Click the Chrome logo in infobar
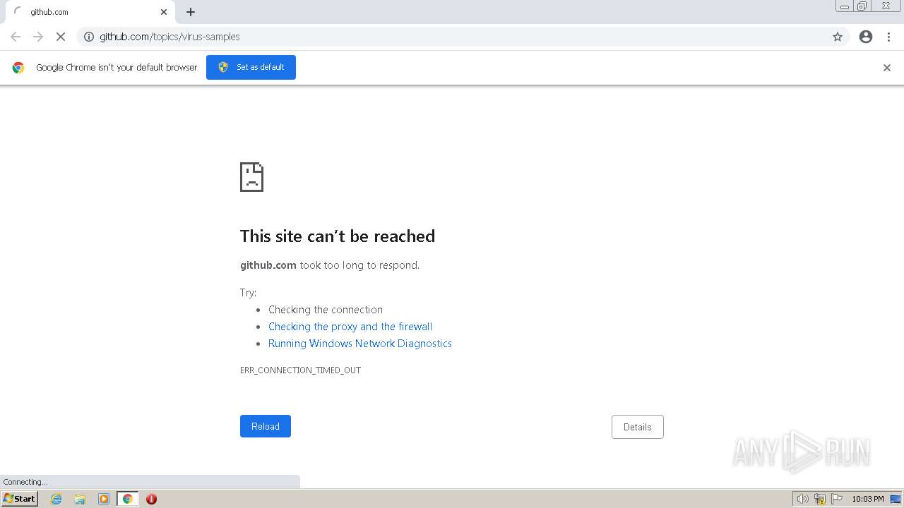The width and height of the screenshot is (904, 508). [18, 68]
